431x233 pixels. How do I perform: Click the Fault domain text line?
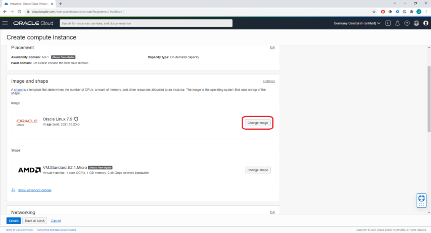click(50, 63)
